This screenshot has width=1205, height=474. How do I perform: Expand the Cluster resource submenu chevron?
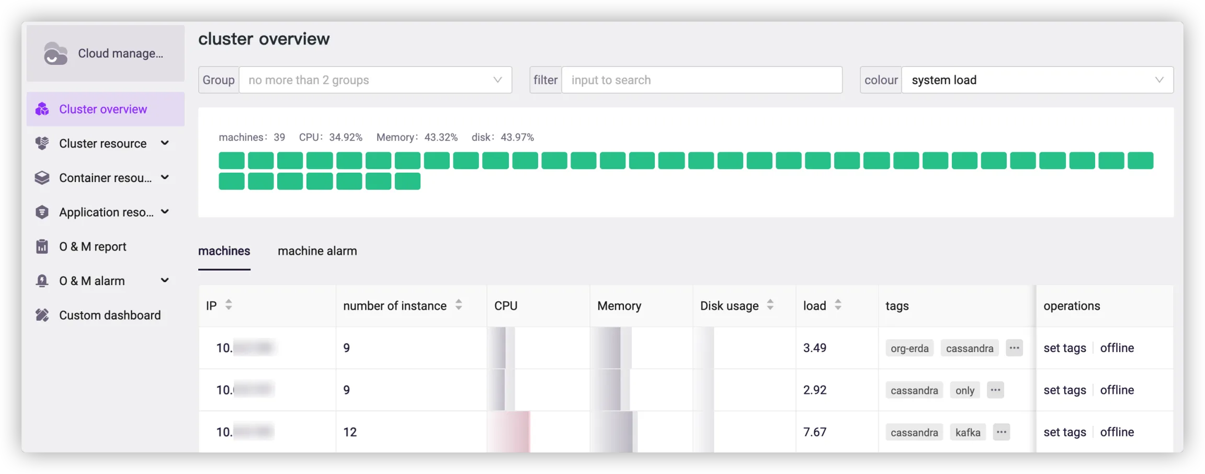(x=165, y=143)
